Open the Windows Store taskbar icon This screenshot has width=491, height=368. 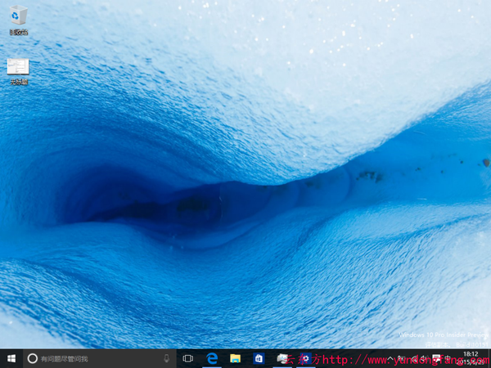pyautogui.click(x=259, y=359)
